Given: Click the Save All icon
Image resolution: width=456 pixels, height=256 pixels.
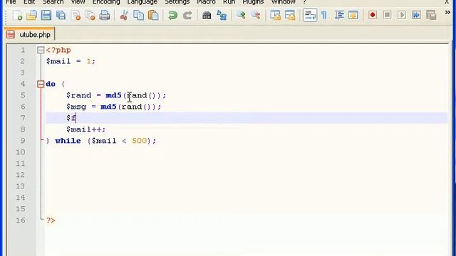Looking at the screenshot, I should click(x=61, y=15).
